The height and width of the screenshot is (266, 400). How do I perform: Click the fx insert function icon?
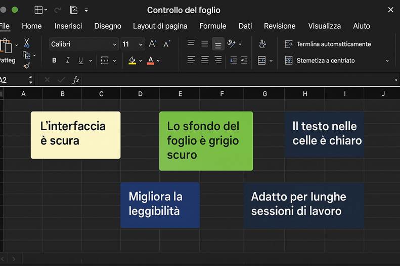76,80
